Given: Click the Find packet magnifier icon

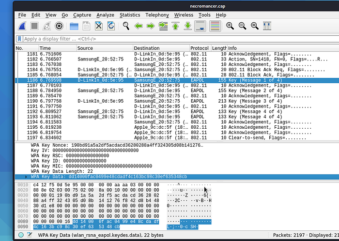Looking at the screenshot, I should (x=126, y=26).
